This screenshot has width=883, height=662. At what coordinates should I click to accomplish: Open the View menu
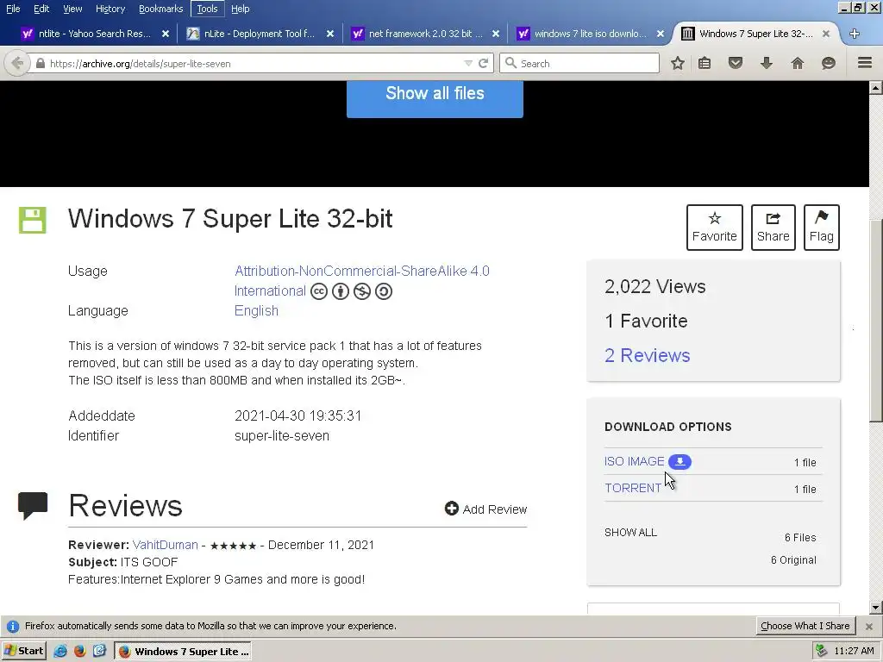tap(72, 9)
